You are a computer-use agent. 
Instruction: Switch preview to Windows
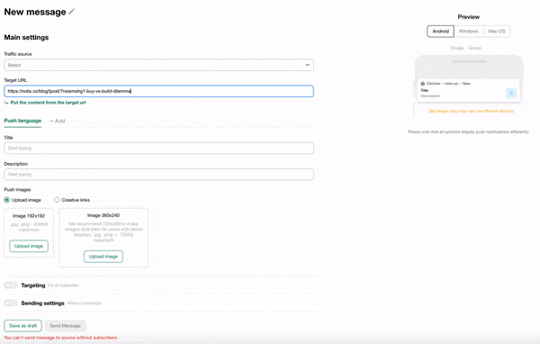[469, 32]
